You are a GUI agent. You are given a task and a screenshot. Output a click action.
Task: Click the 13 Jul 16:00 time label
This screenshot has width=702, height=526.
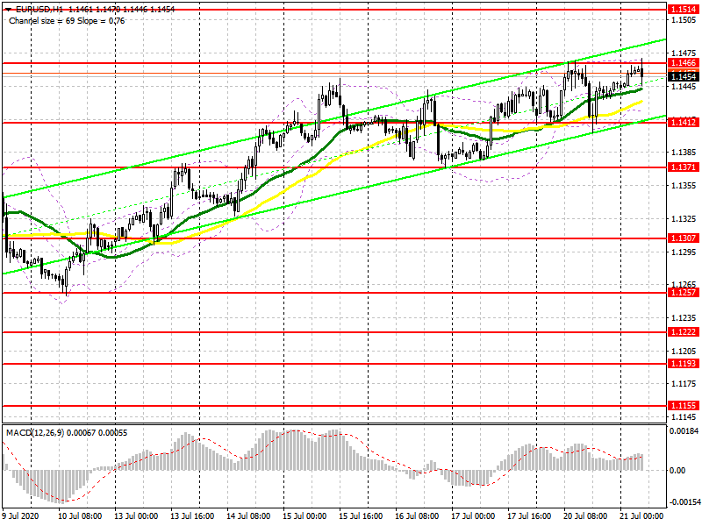[x=192, y=516]
